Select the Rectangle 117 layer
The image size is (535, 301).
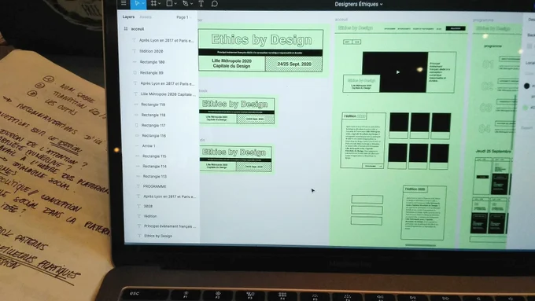(153, 126)
